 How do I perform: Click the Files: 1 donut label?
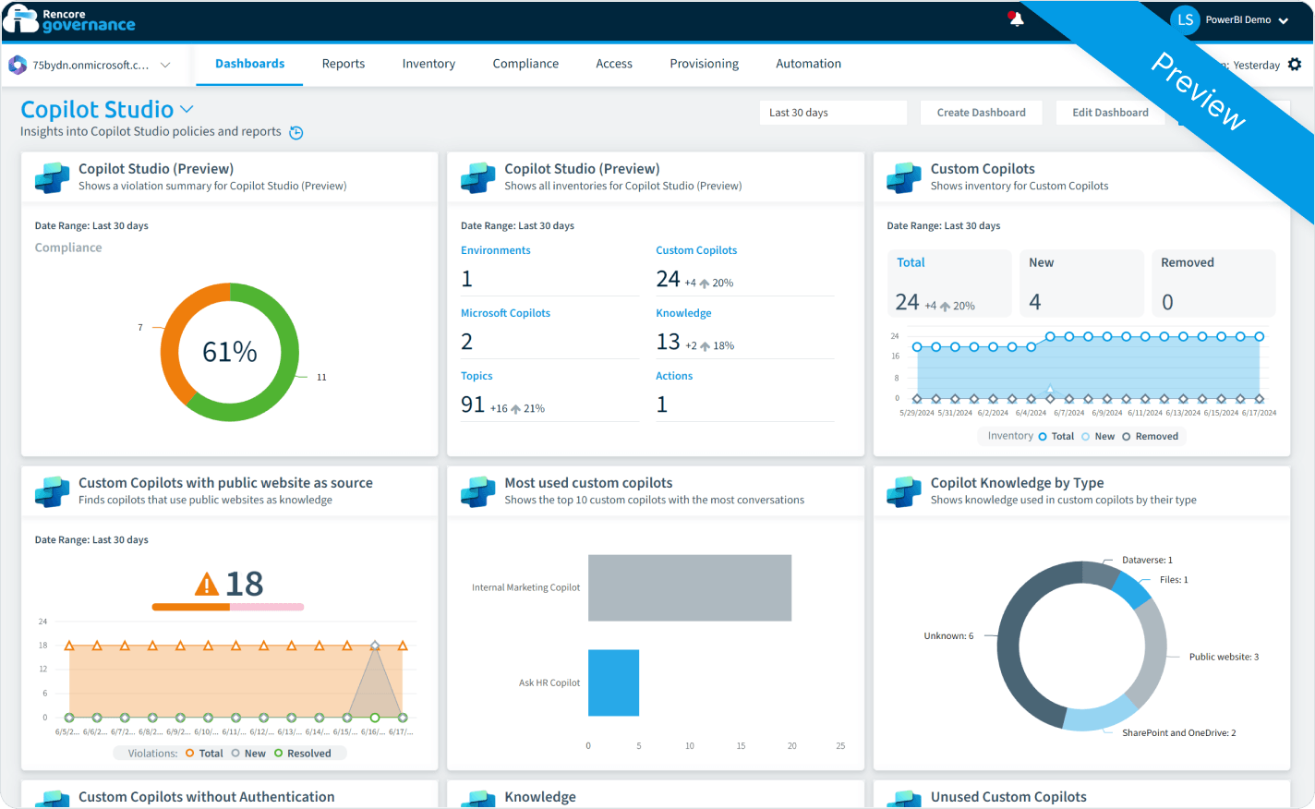pos(1174,580)
